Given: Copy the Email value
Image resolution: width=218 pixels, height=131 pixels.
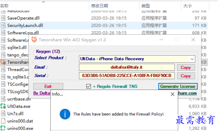Looking at the screenshot, I should (186, 68).
